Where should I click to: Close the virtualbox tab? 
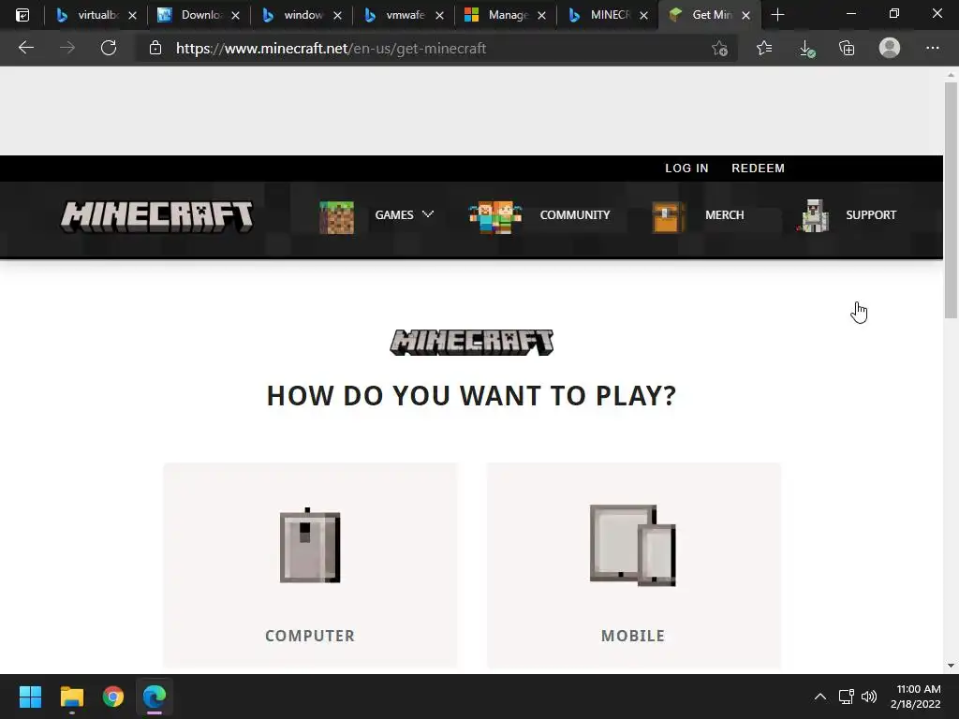[132, 15]
